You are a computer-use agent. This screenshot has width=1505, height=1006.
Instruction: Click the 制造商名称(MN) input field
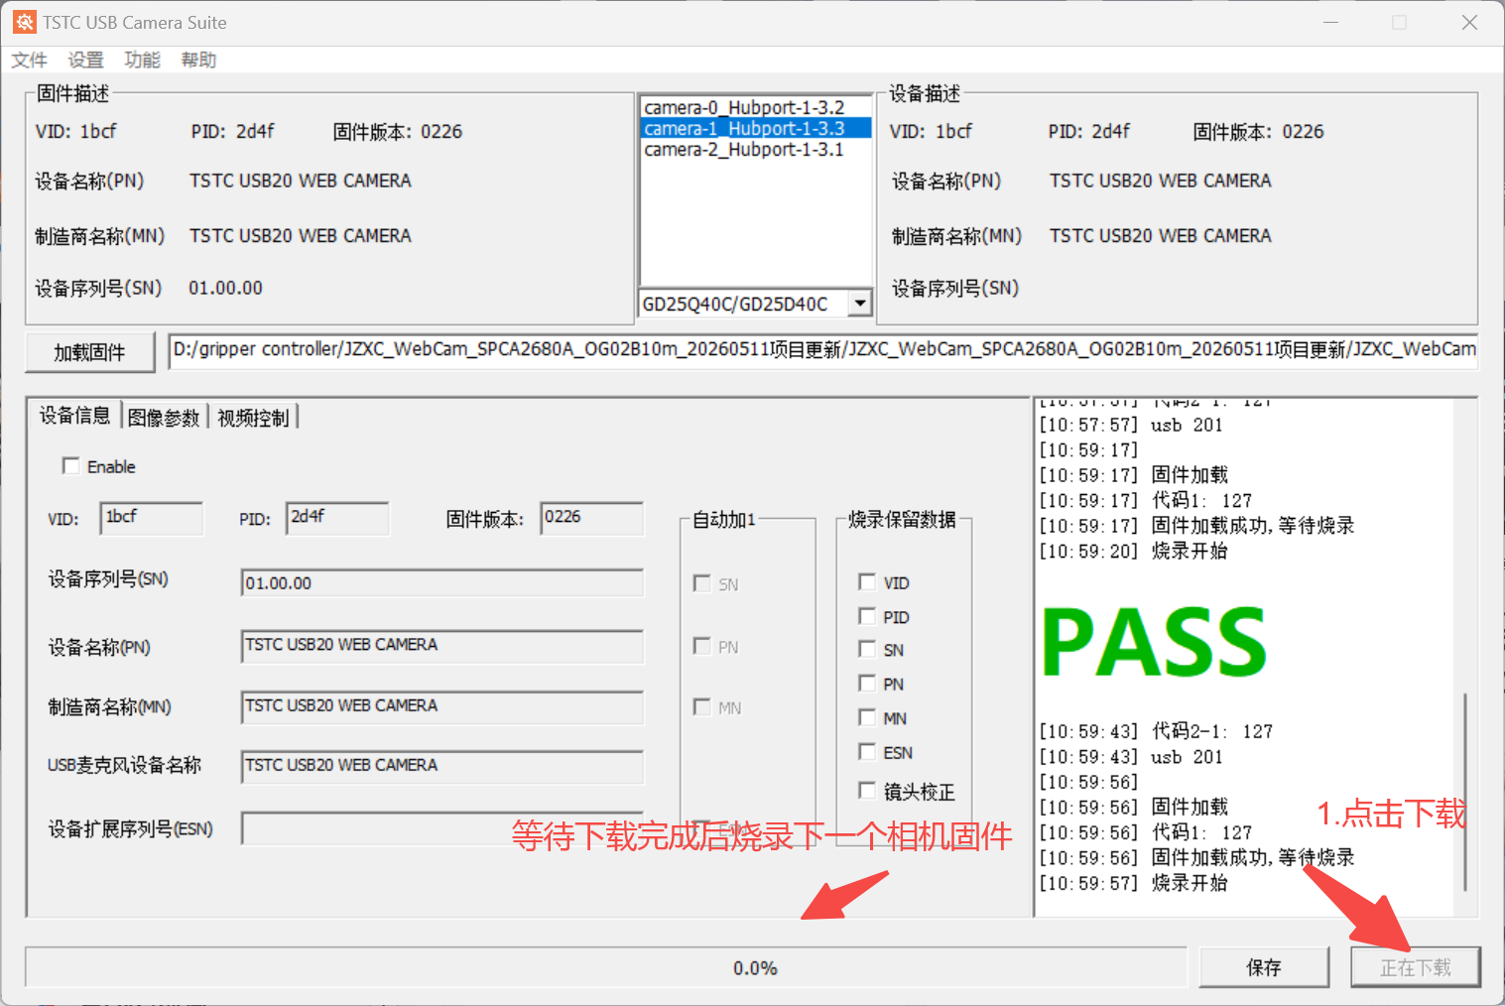[x=442, y=706]
